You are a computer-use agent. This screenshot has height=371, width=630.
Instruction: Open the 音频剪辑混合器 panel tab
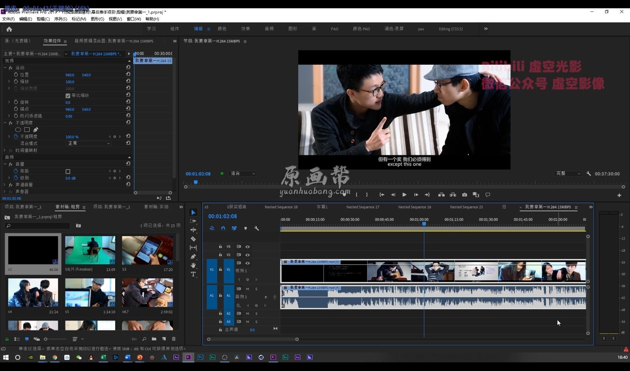114,41
